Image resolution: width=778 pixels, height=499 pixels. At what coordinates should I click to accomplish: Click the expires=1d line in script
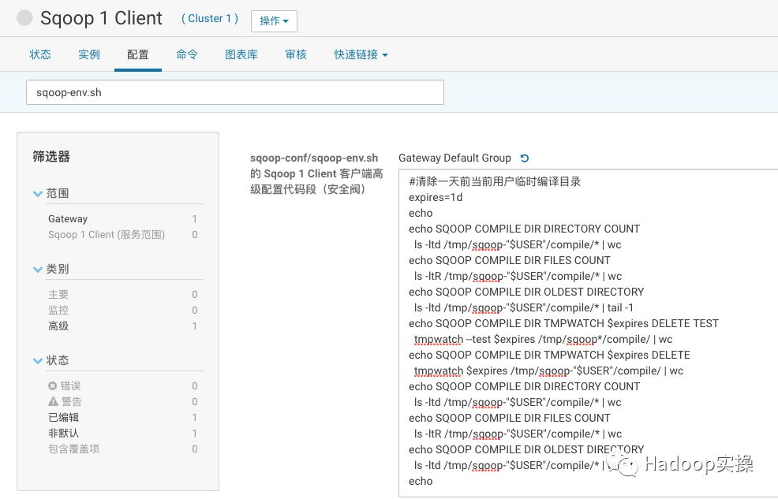436,197
